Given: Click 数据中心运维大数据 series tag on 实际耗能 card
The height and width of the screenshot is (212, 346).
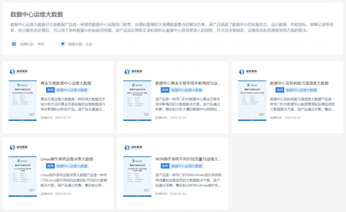Looking at the screenshot, I should click(x=301, y=90).
